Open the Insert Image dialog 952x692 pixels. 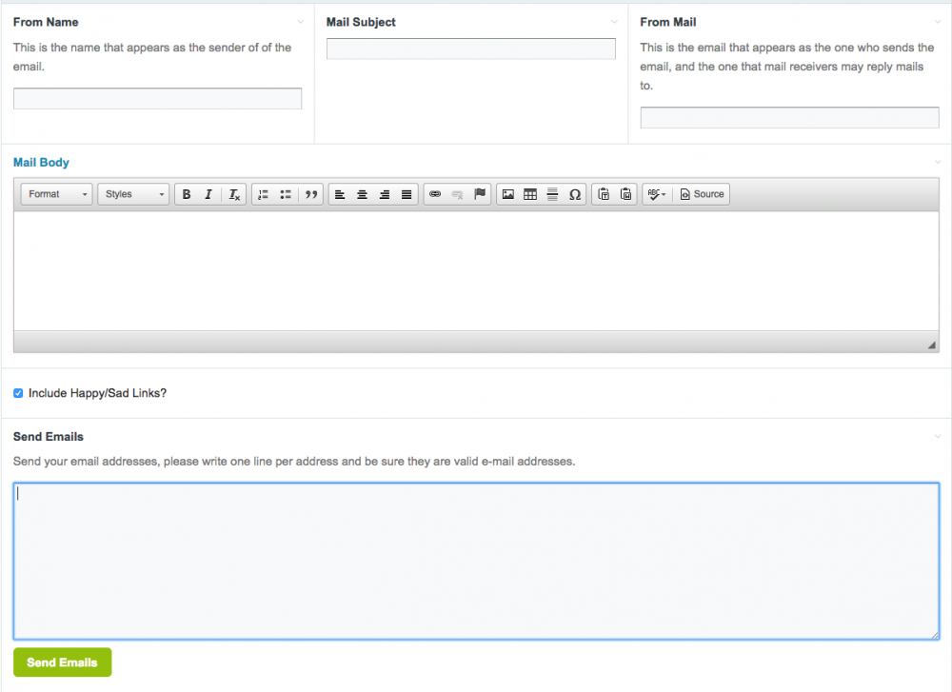pos(508,194)
